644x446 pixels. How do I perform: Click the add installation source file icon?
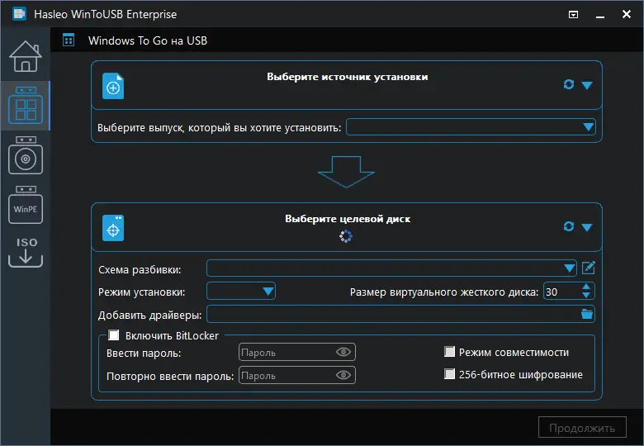pos(113,86)
